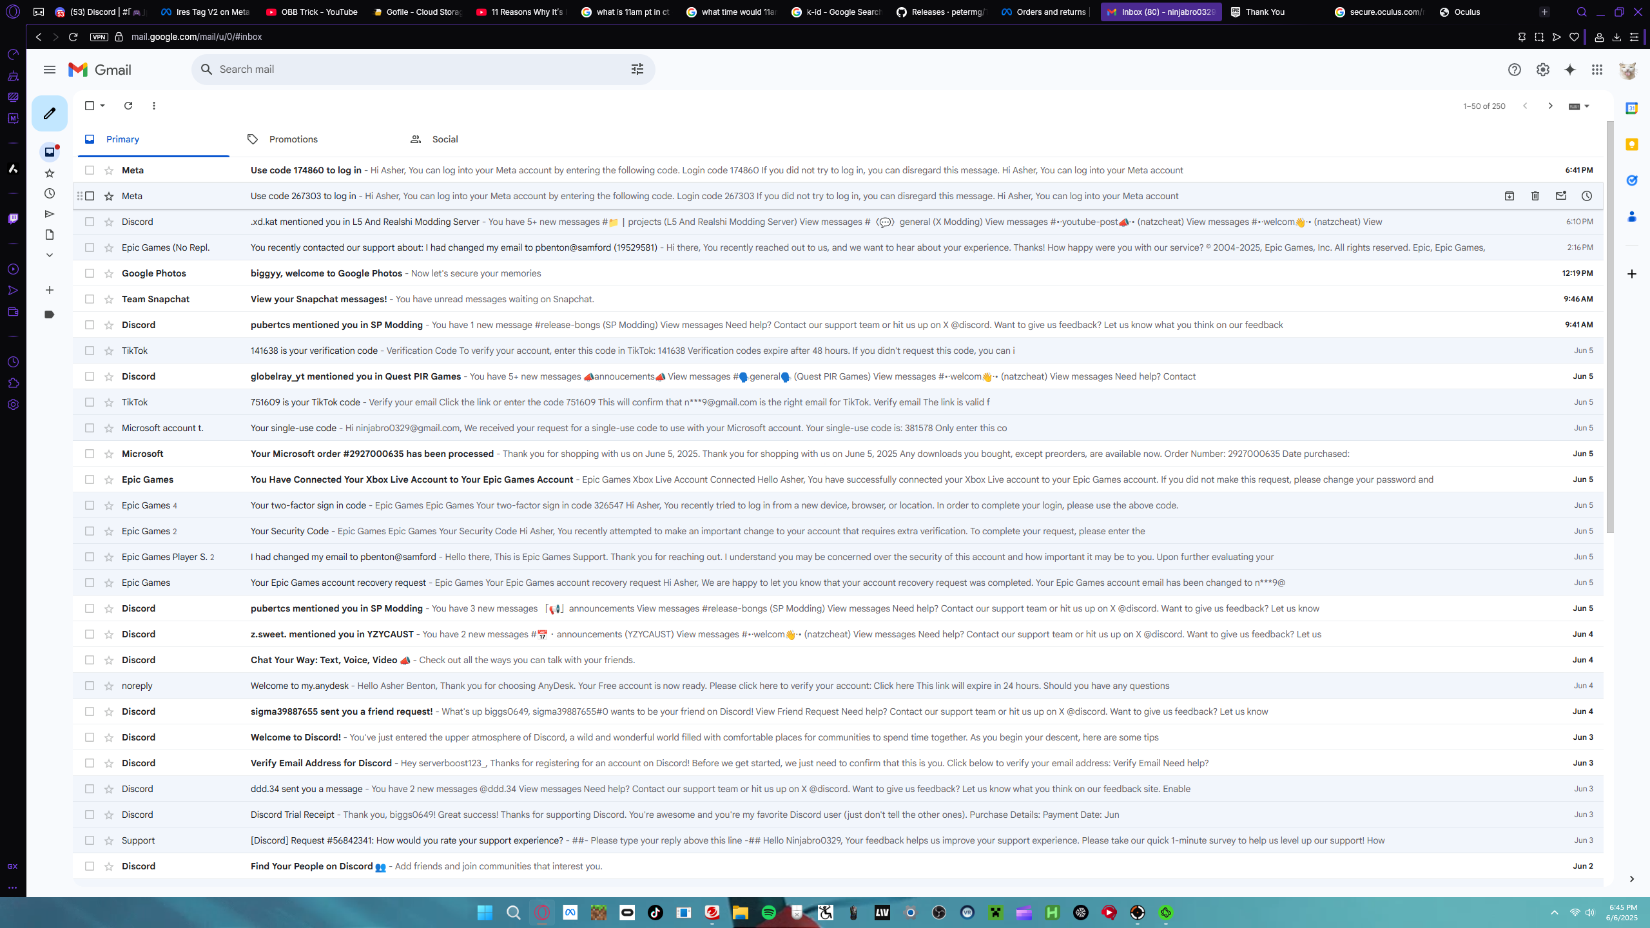Open the Windows Start menu
Viewport: 1650px width, 928px height.
point(485,913)
